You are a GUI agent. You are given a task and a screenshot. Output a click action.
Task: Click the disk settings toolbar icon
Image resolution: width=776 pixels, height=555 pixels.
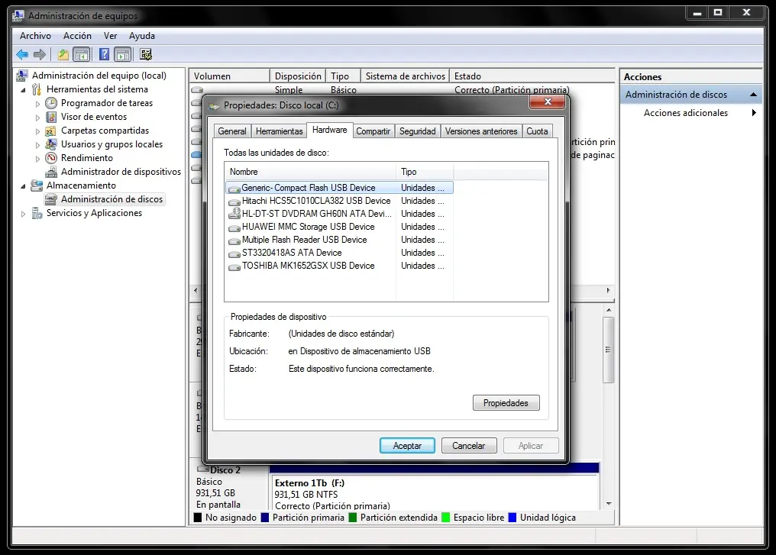coord(145,54)
